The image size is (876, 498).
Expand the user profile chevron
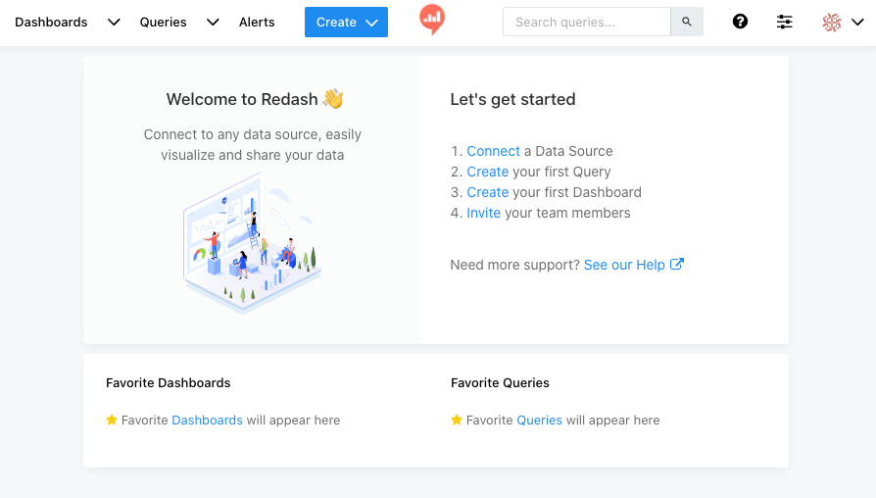click(x=857, y=23)
